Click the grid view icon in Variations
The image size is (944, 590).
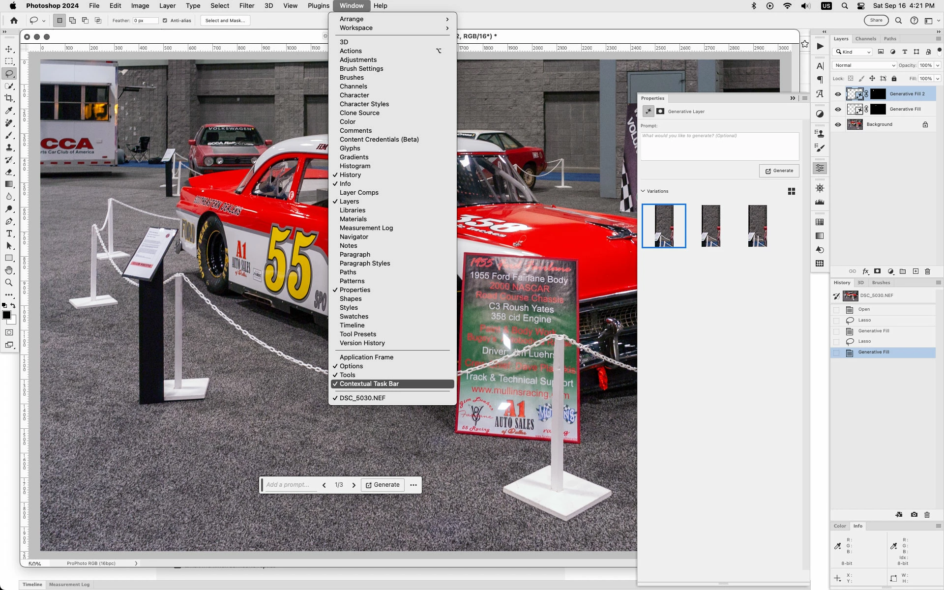click(x=791, y=191)
